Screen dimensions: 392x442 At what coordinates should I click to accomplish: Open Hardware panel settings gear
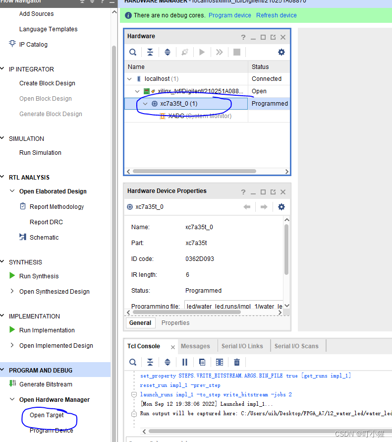(281, 52)
